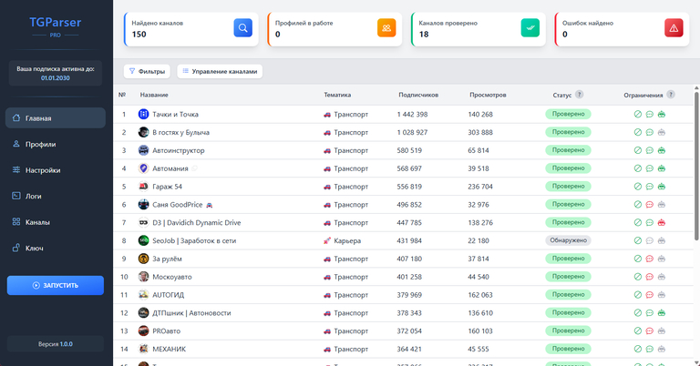Sort by the Подписчиков column header
The image size is (700, 366).
(x=418, y=95)
